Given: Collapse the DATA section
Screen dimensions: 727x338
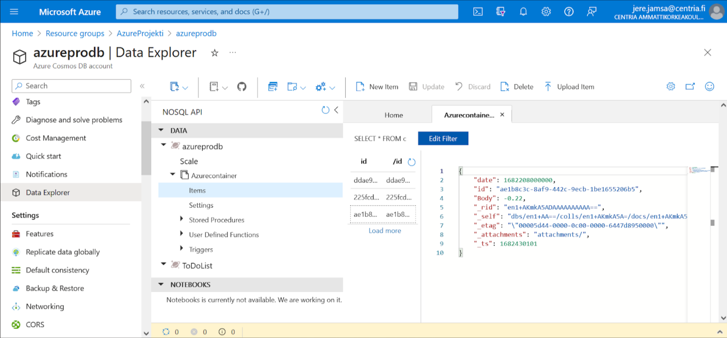Looking at the screenshot, I should tap(161, 130).
